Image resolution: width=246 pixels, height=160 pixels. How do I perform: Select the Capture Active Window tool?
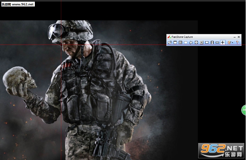click(x=175, y=42)
